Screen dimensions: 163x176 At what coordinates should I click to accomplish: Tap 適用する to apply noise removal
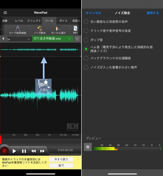tap(153, 13)
